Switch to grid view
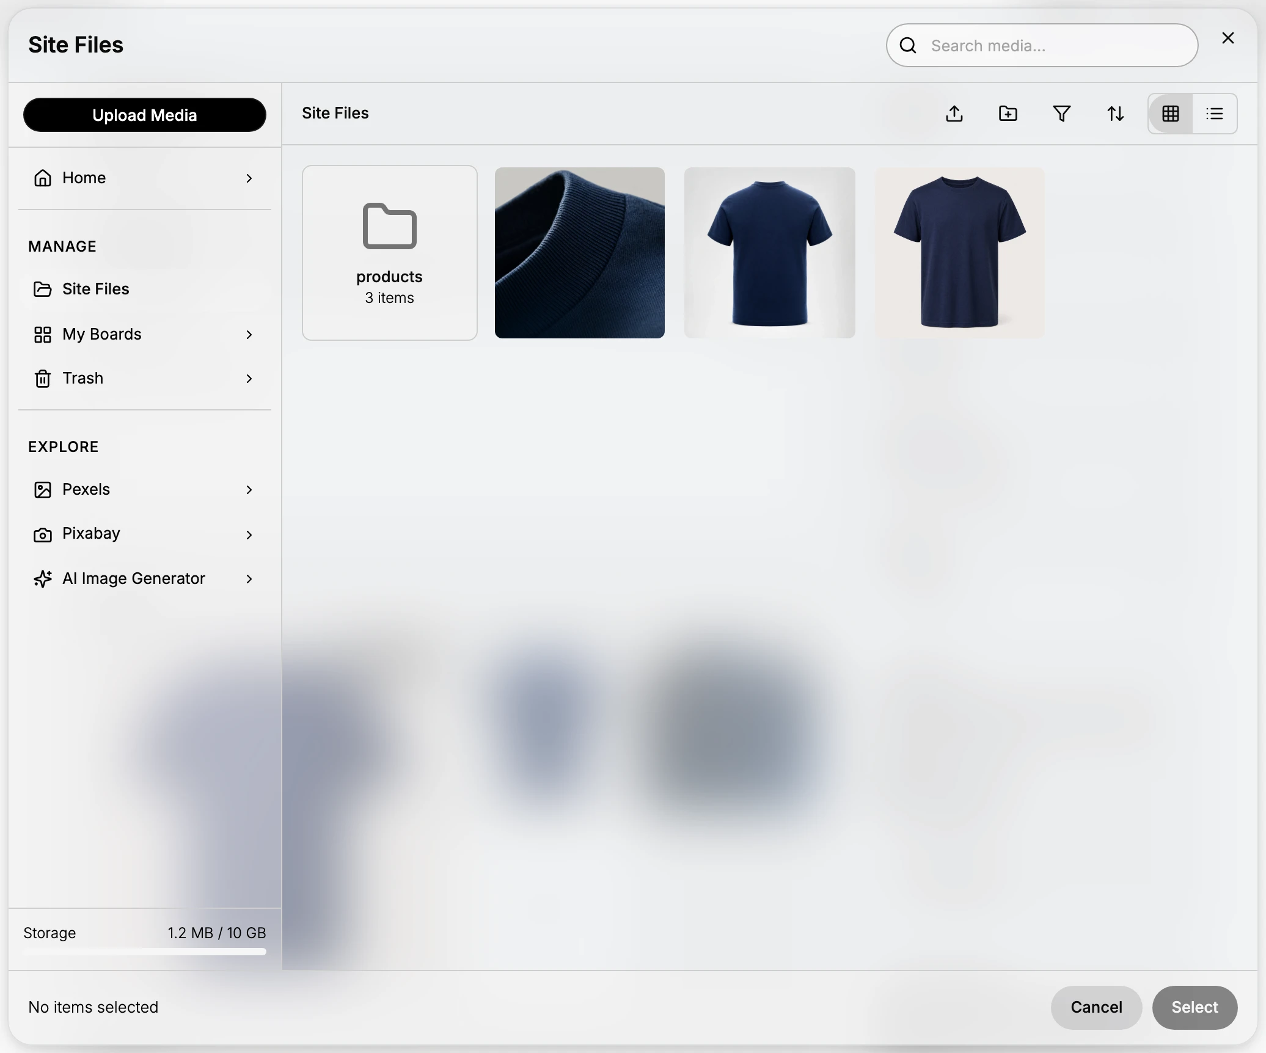The width and height of the screenshot is (1266, 1053). (x=1171, y=114)
